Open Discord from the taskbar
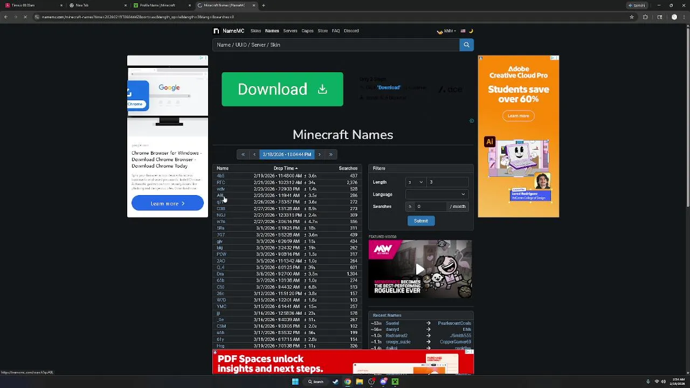 (383, 382)
